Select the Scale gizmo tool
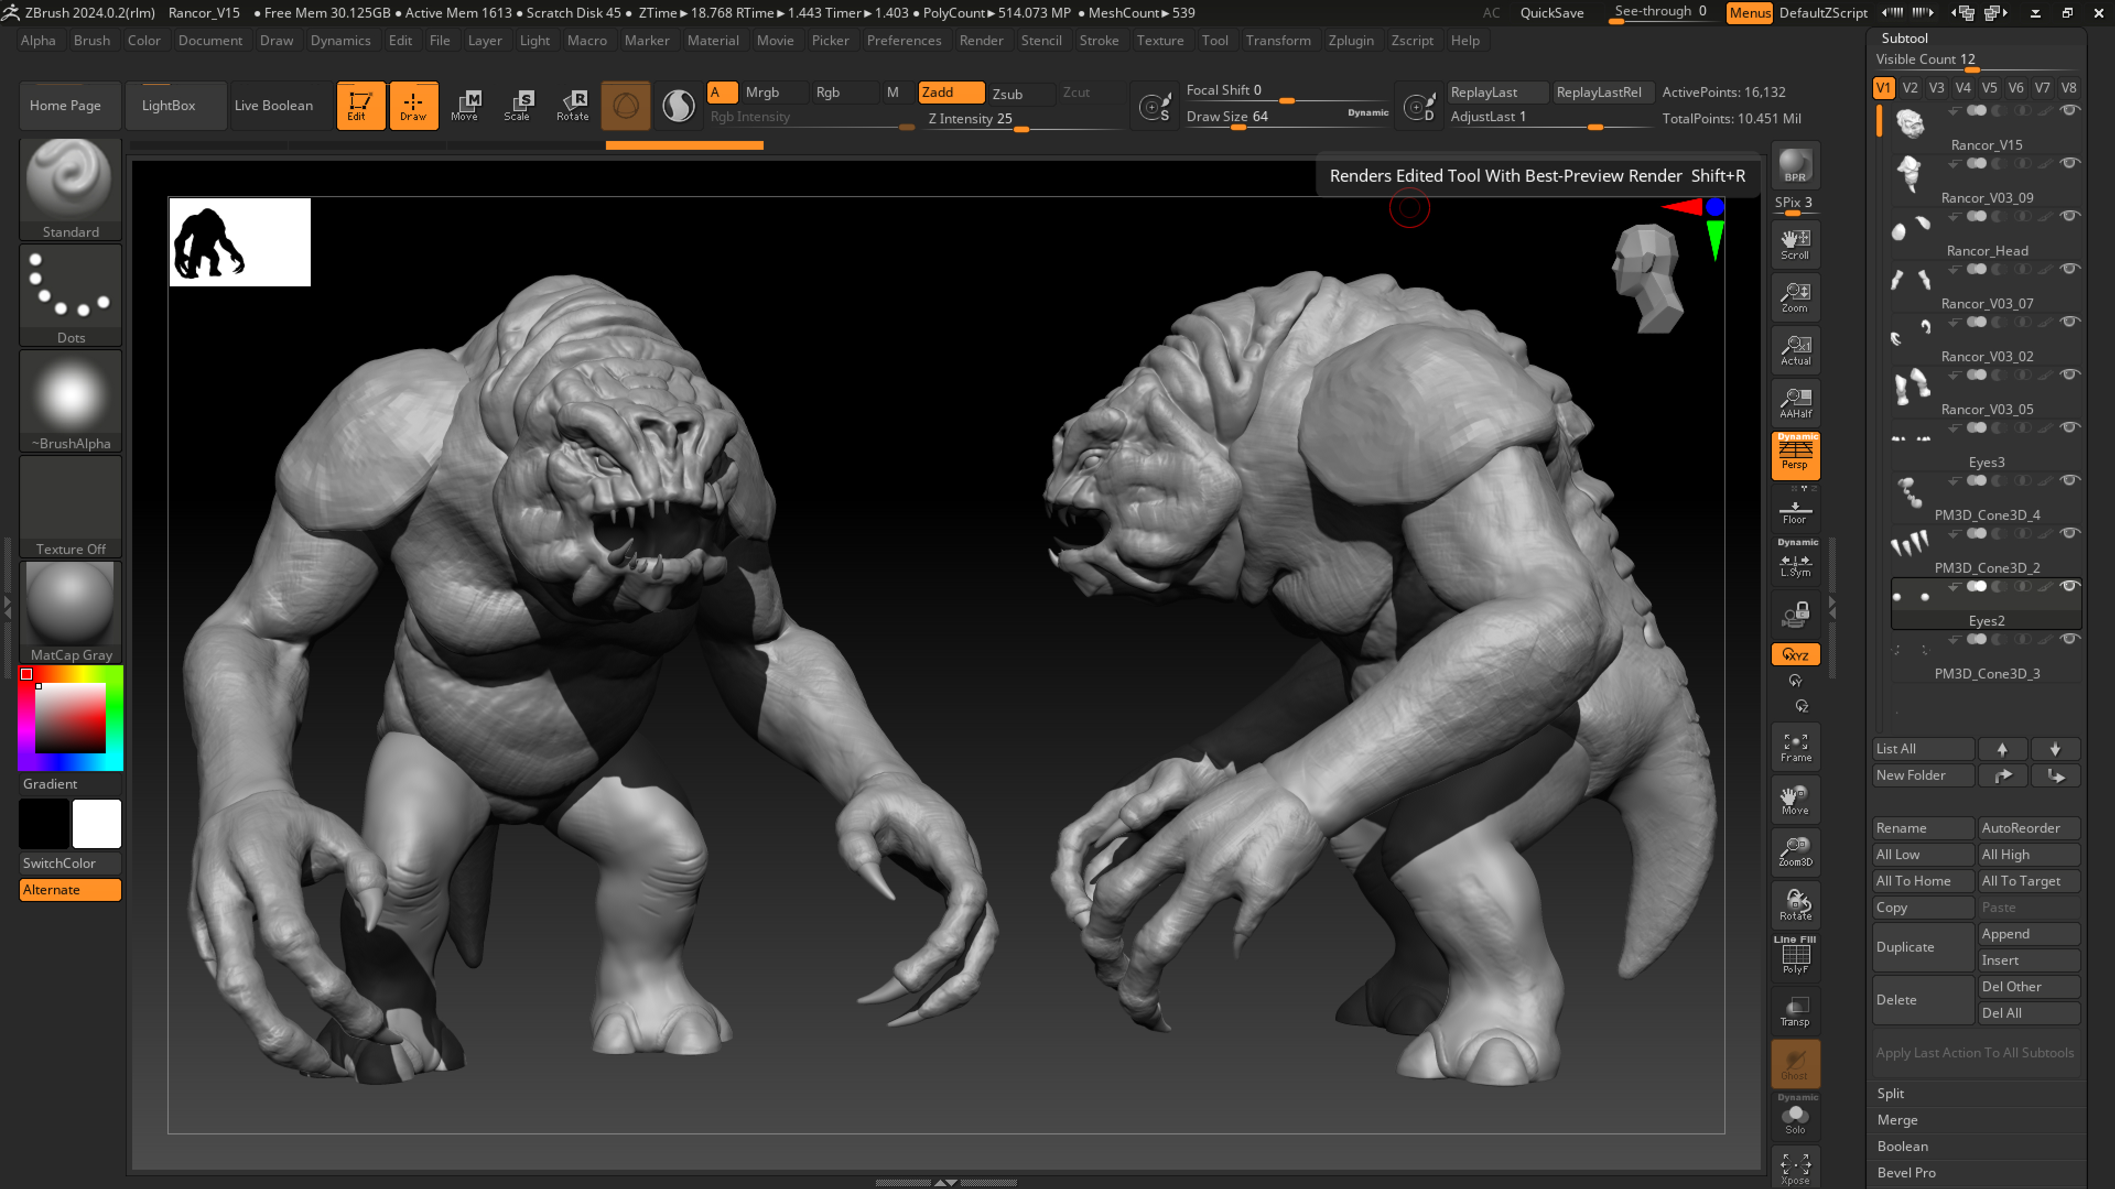 (517, 105)
